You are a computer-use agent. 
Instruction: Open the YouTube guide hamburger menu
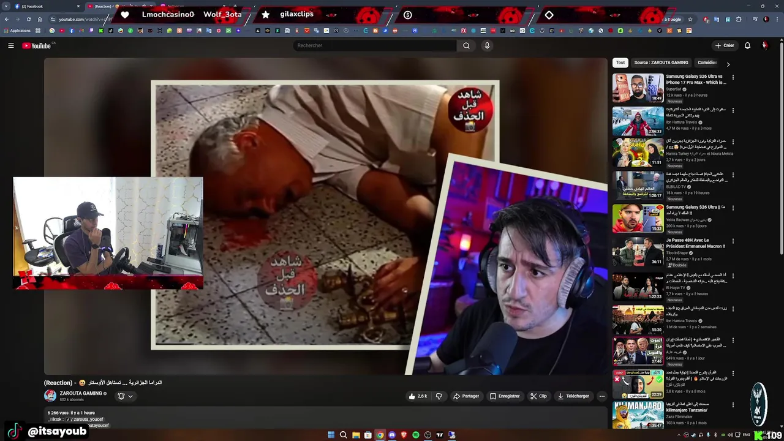coord(10,45)
